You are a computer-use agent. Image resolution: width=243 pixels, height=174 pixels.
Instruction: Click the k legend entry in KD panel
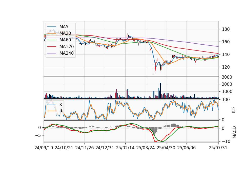pos(60,104)
